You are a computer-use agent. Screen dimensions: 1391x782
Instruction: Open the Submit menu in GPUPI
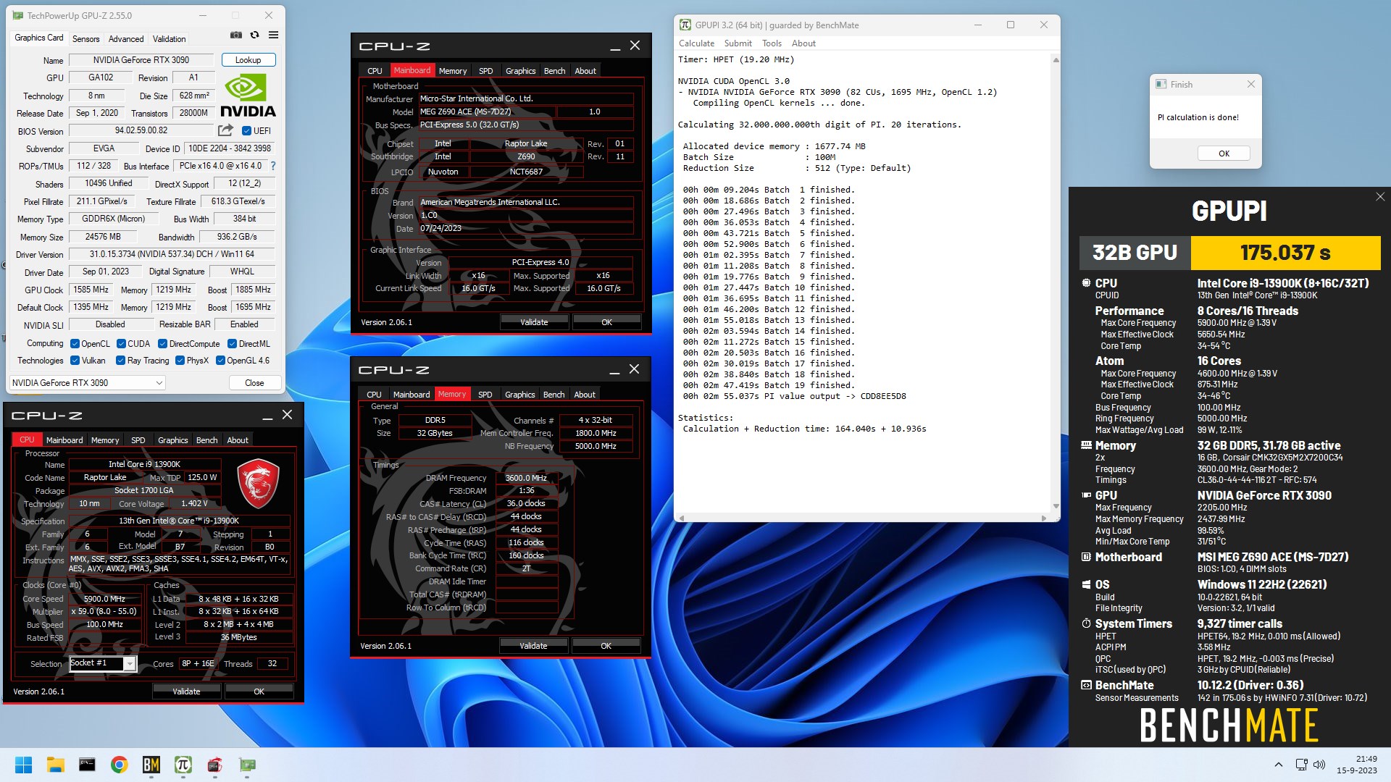point(738,43)
